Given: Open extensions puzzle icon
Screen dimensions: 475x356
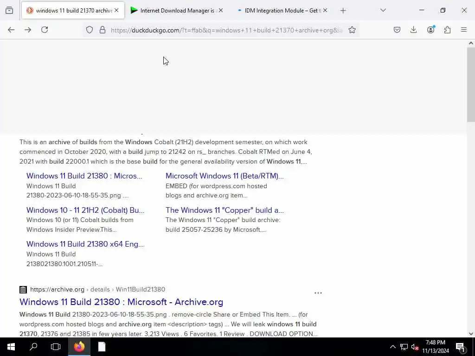Looking at the screenshot, I should [x=447, y=30].
